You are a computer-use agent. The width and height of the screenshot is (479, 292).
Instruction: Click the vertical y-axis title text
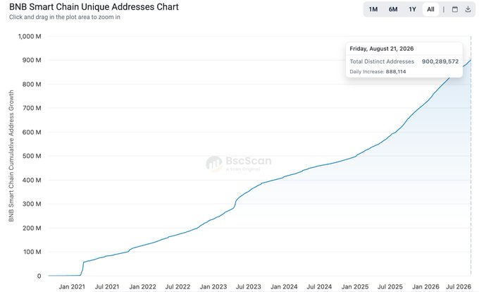11,156
